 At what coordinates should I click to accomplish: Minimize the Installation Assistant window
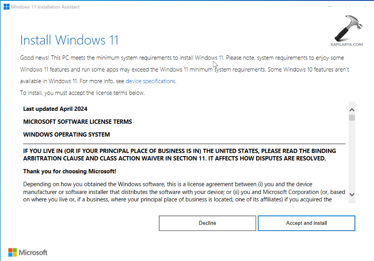pyautogui.click(x=330, y=7)
